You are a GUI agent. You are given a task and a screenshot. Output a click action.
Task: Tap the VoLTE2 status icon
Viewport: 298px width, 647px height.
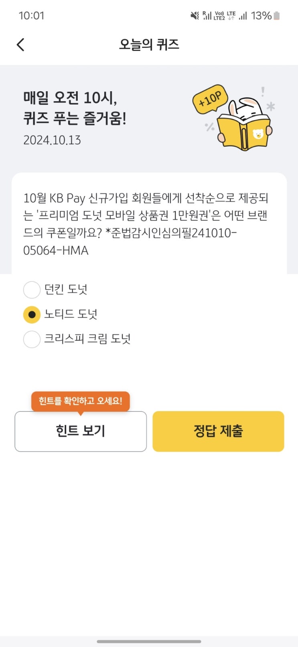[219, 16]
